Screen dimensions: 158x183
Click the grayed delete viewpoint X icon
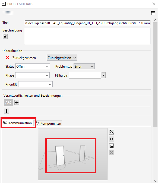(x=112, y=153)
